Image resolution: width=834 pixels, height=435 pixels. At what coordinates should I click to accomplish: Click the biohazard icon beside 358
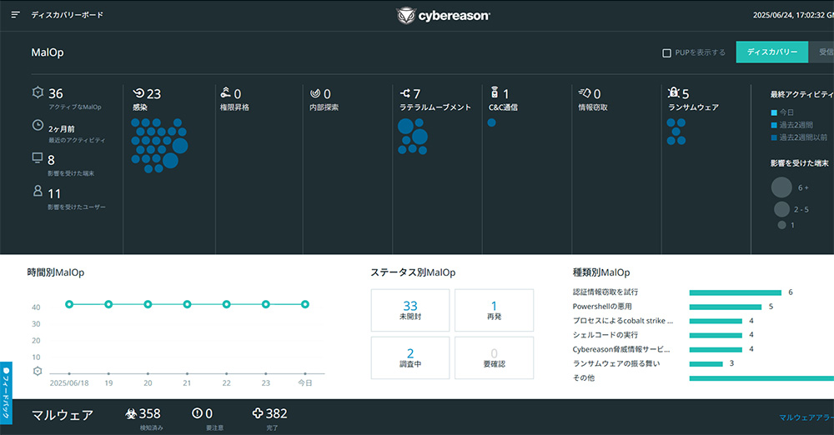[x=131, y=413]
